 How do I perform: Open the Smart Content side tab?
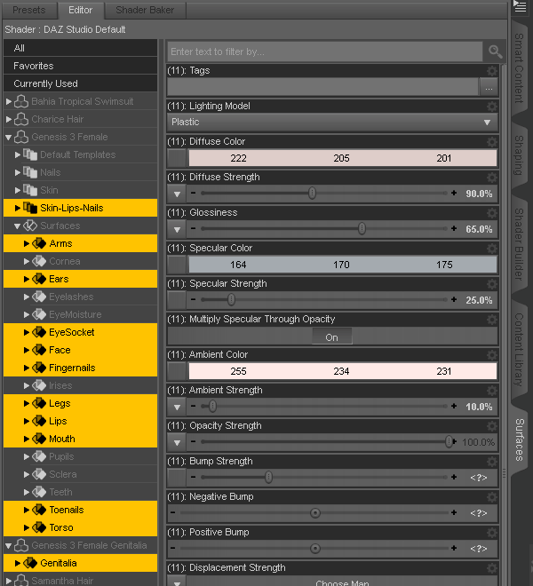pyautogui.click(x=519, y=68)
